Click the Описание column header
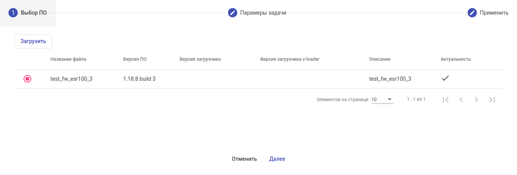Screen dimensions: 517x175 (x=380, y=59)
